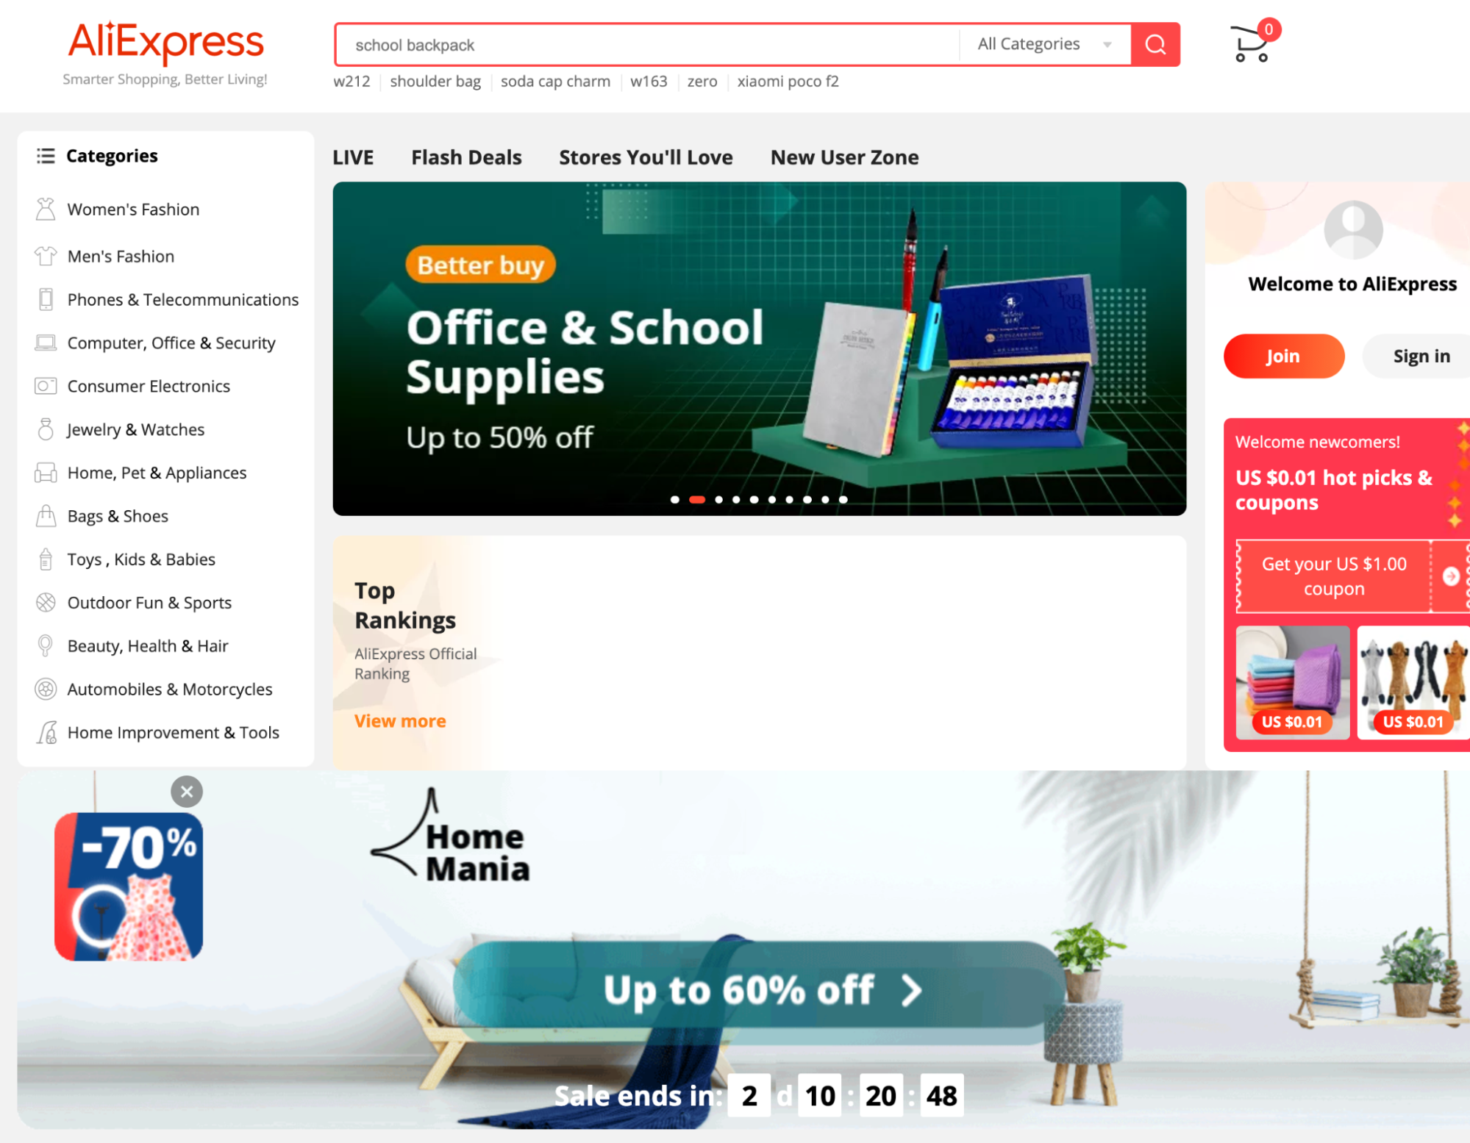This screenshot has height=1143, width=1470.
Task: Click the Outdoor Fun & Sports icon
Action: 44,601
